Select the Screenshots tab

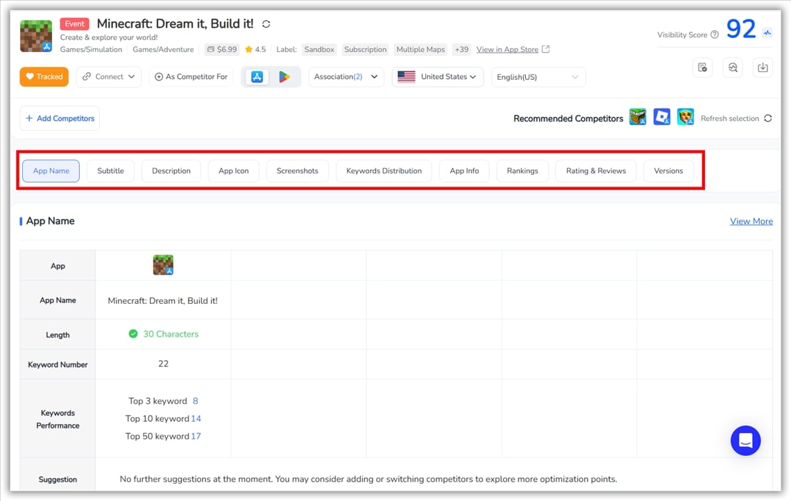tap(297, 171)
